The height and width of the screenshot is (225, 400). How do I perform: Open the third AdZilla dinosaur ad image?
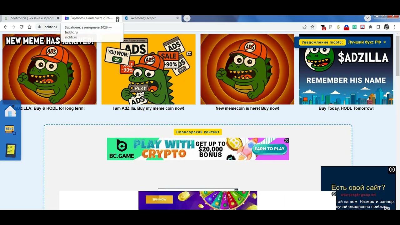tap(247, 69)
